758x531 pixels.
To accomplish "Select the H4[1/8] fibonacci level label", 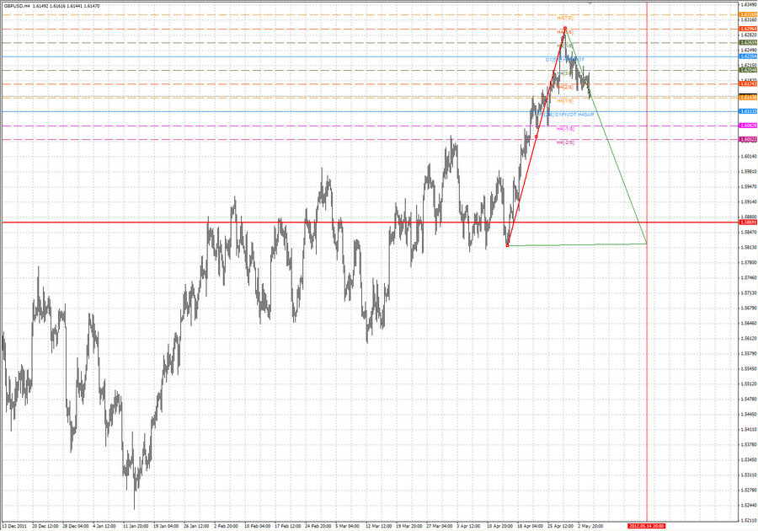I will (563, 100).
